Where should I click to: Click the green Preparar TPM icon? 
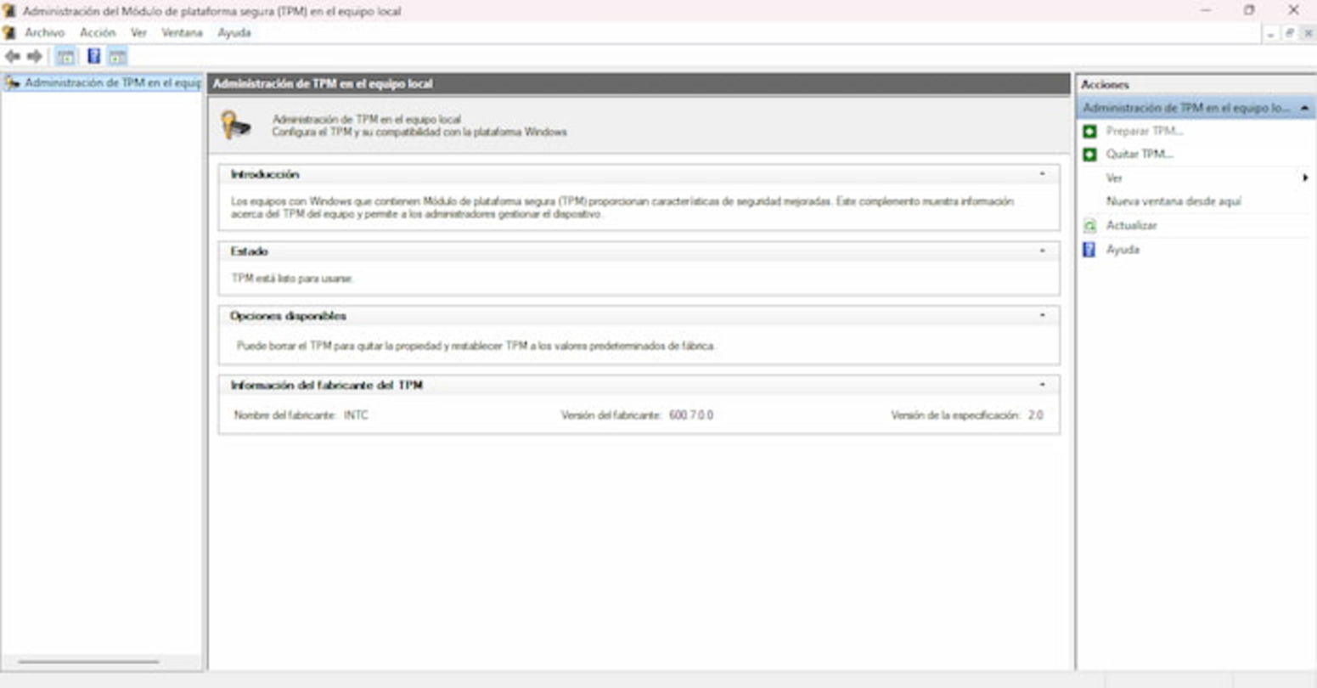(x=1090, y=131)
